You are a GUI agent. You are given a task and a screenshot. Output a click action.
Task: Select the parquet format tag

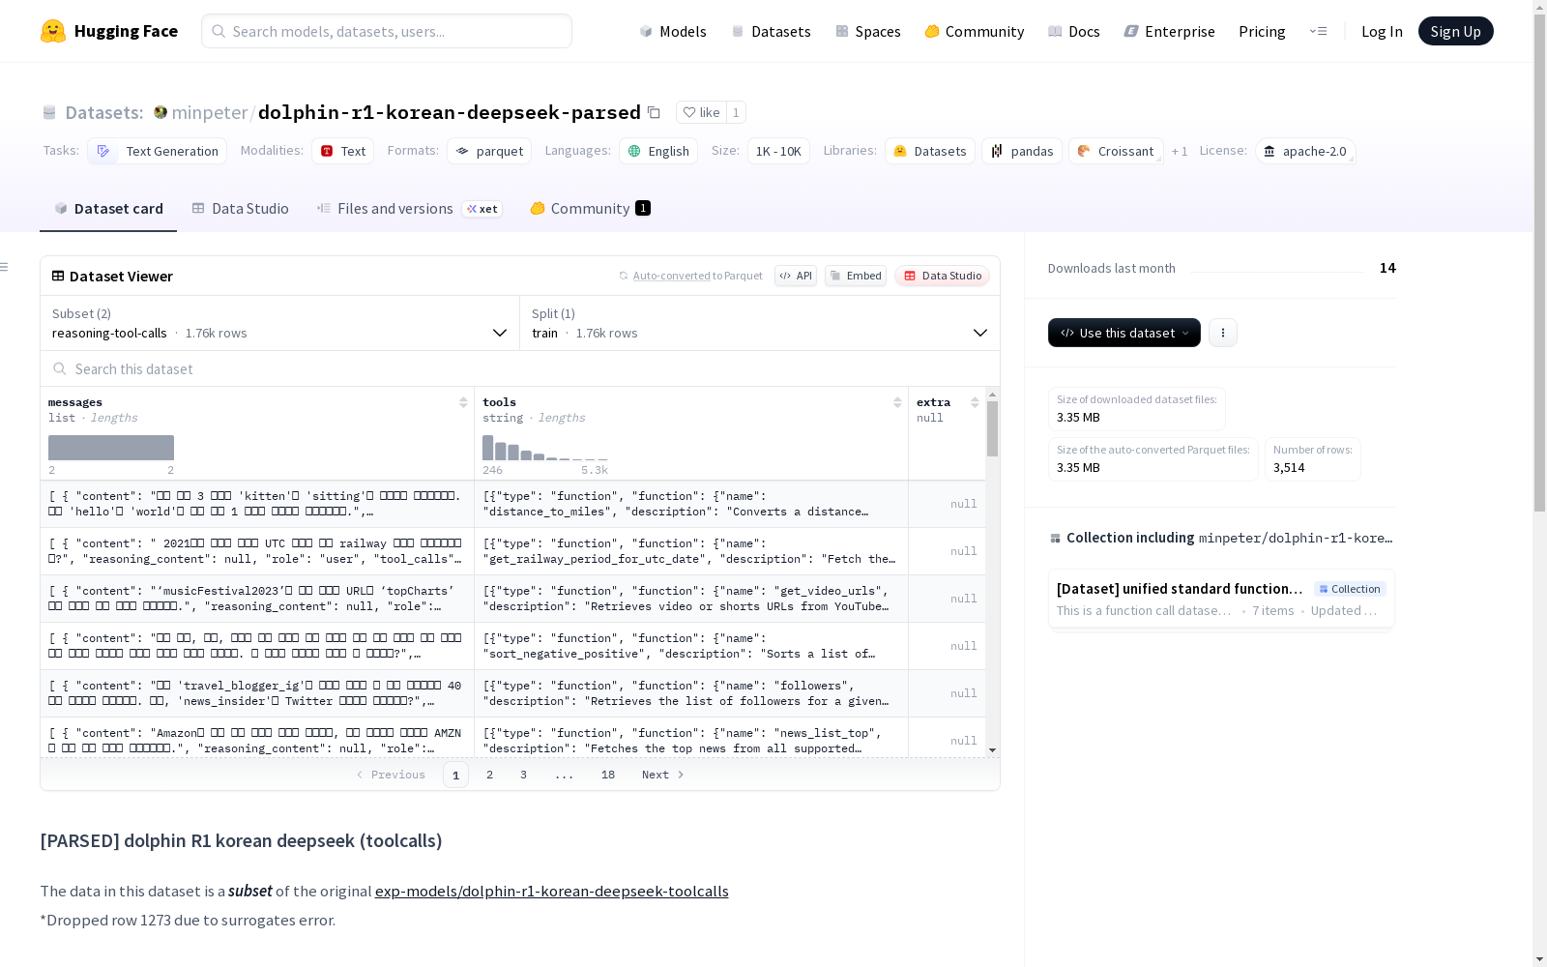tap(489, 151)
